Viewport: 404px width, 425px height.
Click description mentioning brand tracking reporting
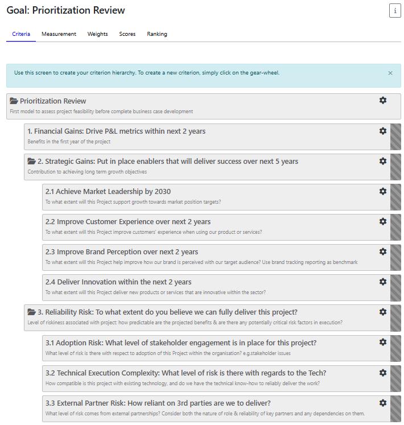[x=201, y=262]
